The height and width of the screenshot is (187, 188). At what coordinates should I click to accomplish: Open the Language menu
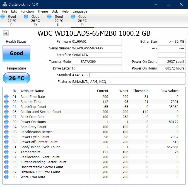pyautogui.click(x=80, y=11)
